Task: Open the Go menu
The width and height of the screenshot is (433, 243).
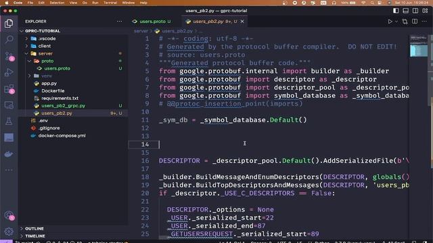Action: click(x=85, y=3)
